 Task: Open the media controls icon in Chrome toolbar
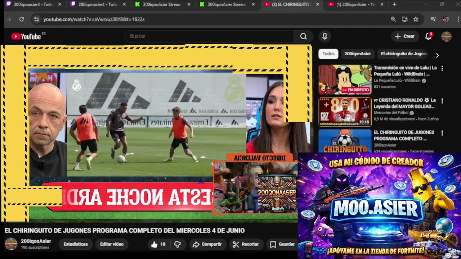[433, 19]
